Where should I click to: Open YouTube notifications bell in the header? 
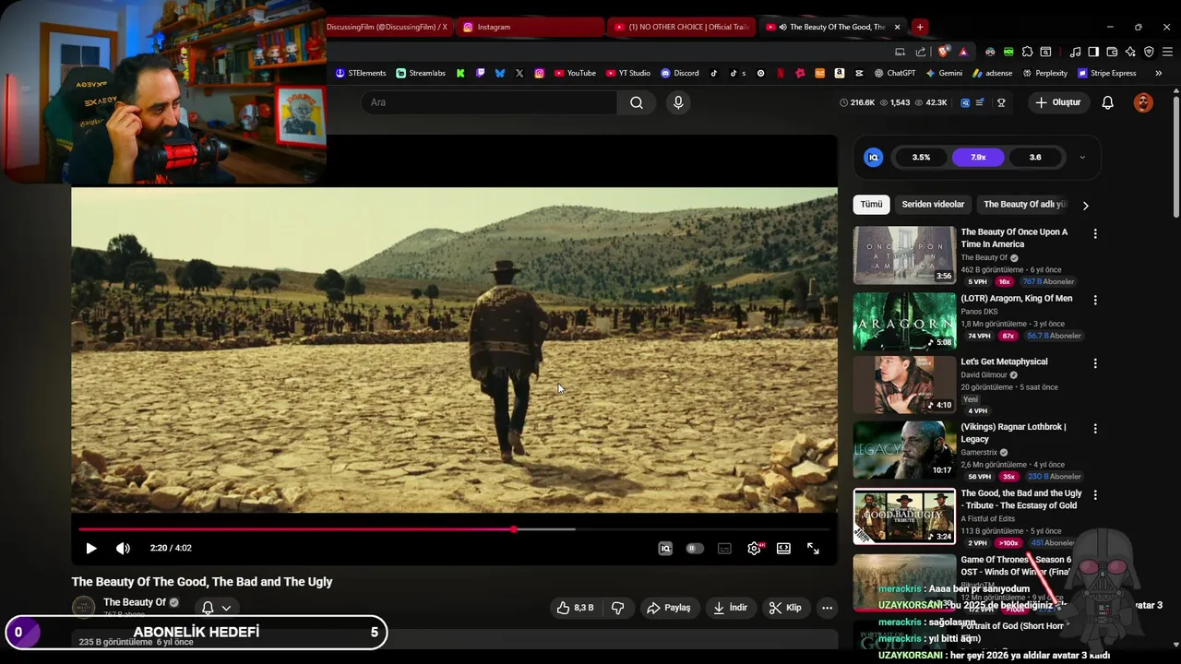[1107, 102]
